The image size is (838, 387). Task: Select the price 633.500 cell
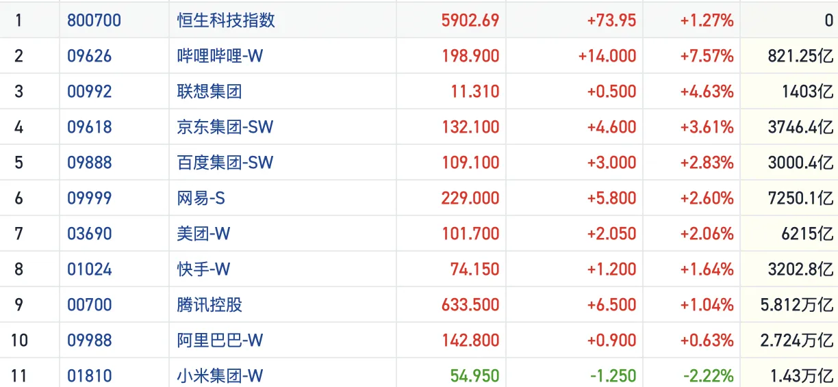point(470,305)
